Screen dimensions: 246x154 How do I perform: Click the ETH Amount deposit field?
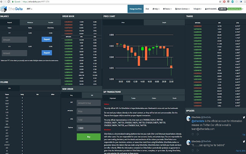pyautogui.click(x=15, y=53)
